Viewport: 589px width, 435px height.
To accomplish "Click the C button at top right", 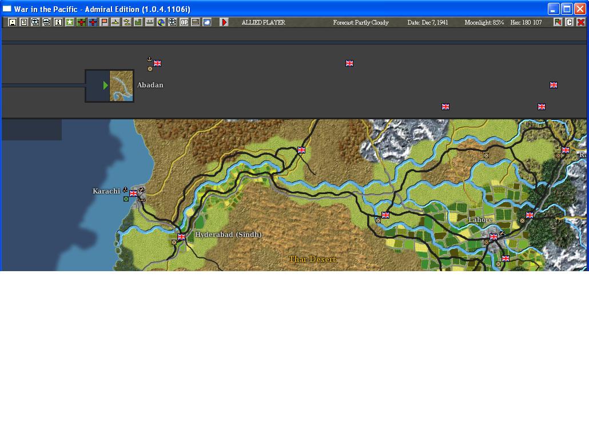I will click(569, 22).
